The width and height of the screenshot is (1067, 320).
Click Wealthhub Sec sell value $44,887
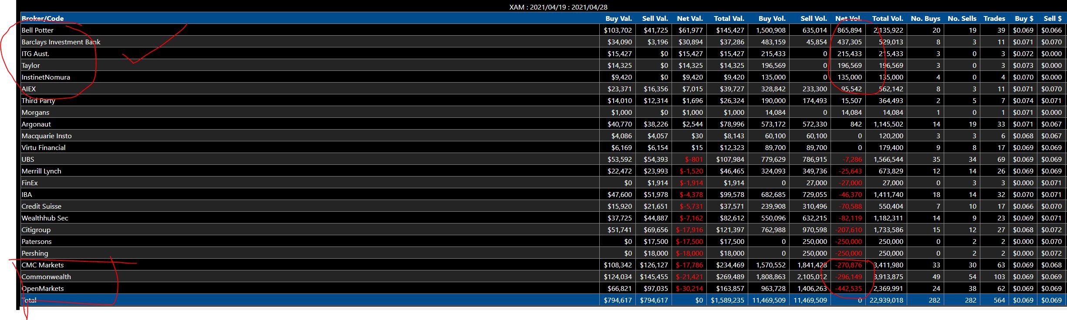point(656,218)
